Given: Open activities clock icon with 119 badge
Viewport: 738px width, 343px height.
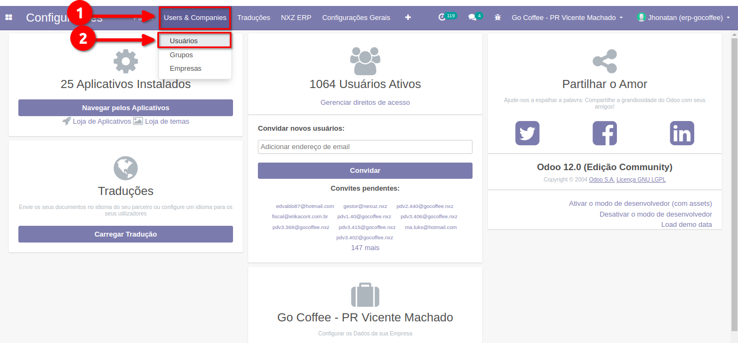Looking at the screenshot, I should pyautogui.click(x=443, y=17).
